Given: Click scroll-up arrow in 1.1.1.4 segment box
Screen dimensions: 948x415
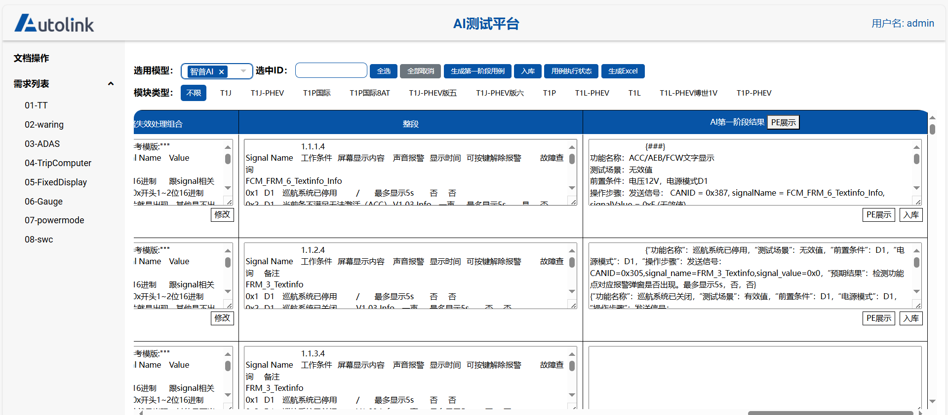Looking at the screenshot, I should click(572, 147).
